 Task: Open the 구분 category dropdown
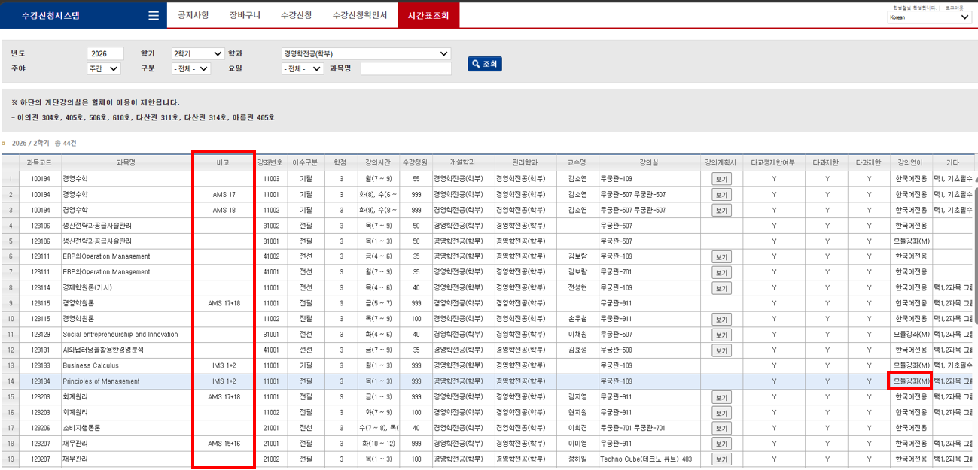click(x=193, y=68)
